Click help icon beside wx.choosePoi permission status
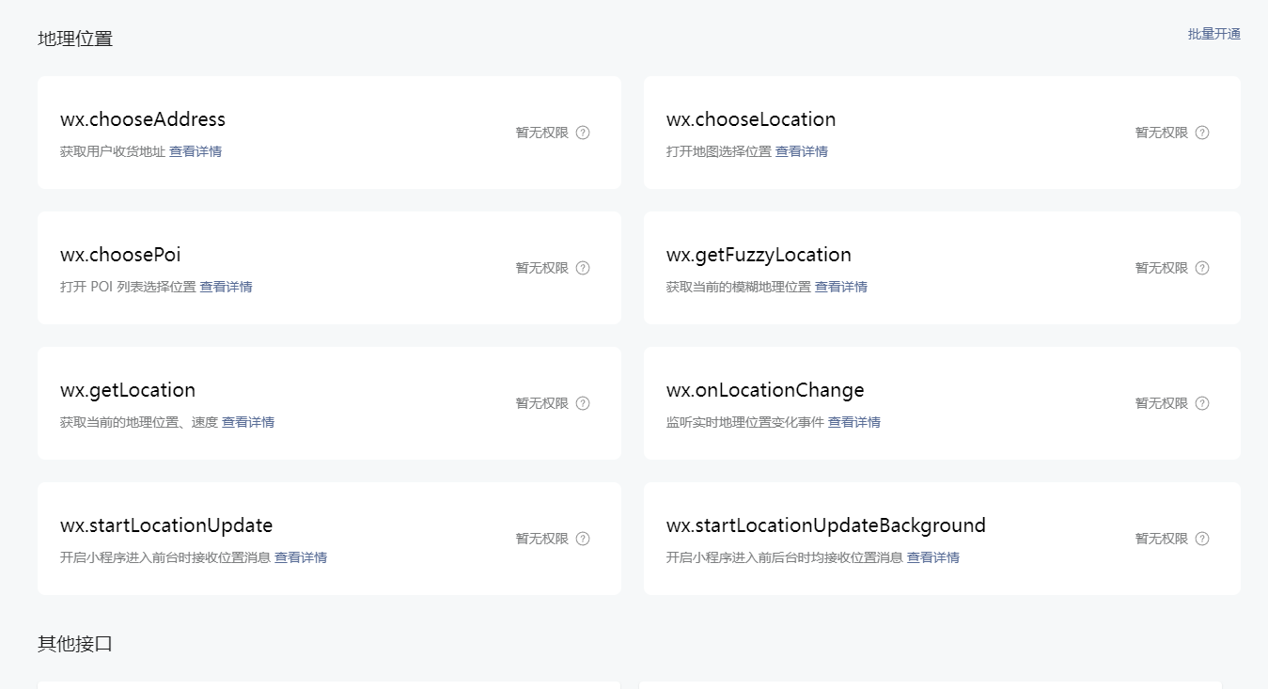1268x689 pixels. (583, 268)
